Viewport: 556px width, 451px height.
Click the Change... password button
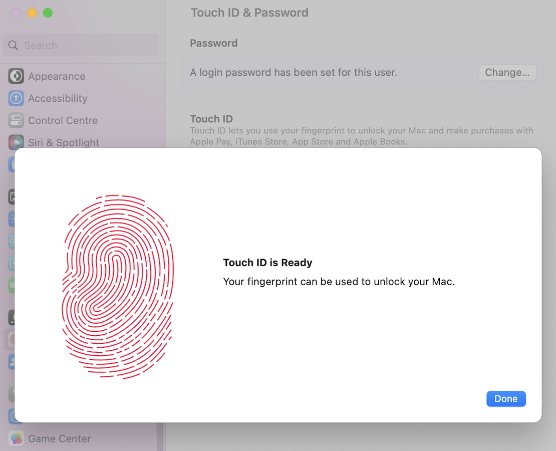pos(507,72)
